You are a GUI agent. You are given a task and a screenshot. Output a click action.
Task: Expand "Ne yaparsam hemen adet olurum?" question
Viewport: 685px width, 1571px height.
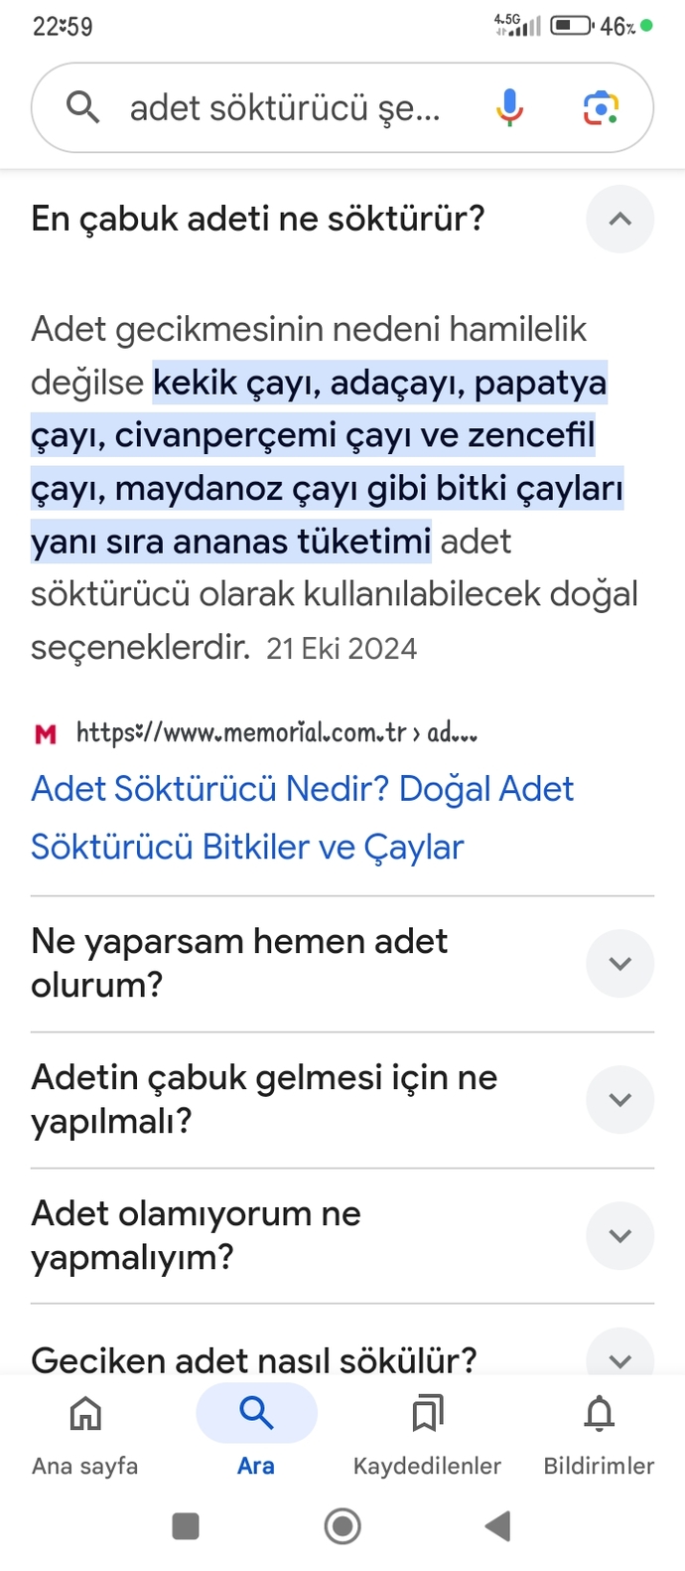pos(619,963)
